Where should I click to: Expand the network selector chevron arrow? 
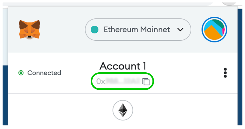coord(180,30)
